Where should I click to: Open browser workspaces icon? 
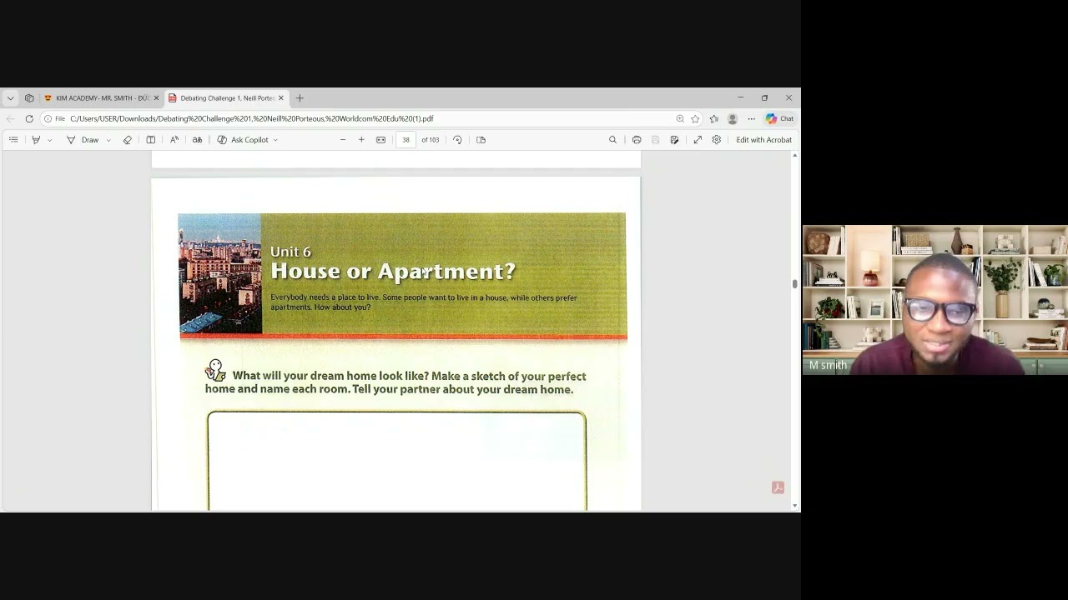pyautogui.click(x=29, y=98)
